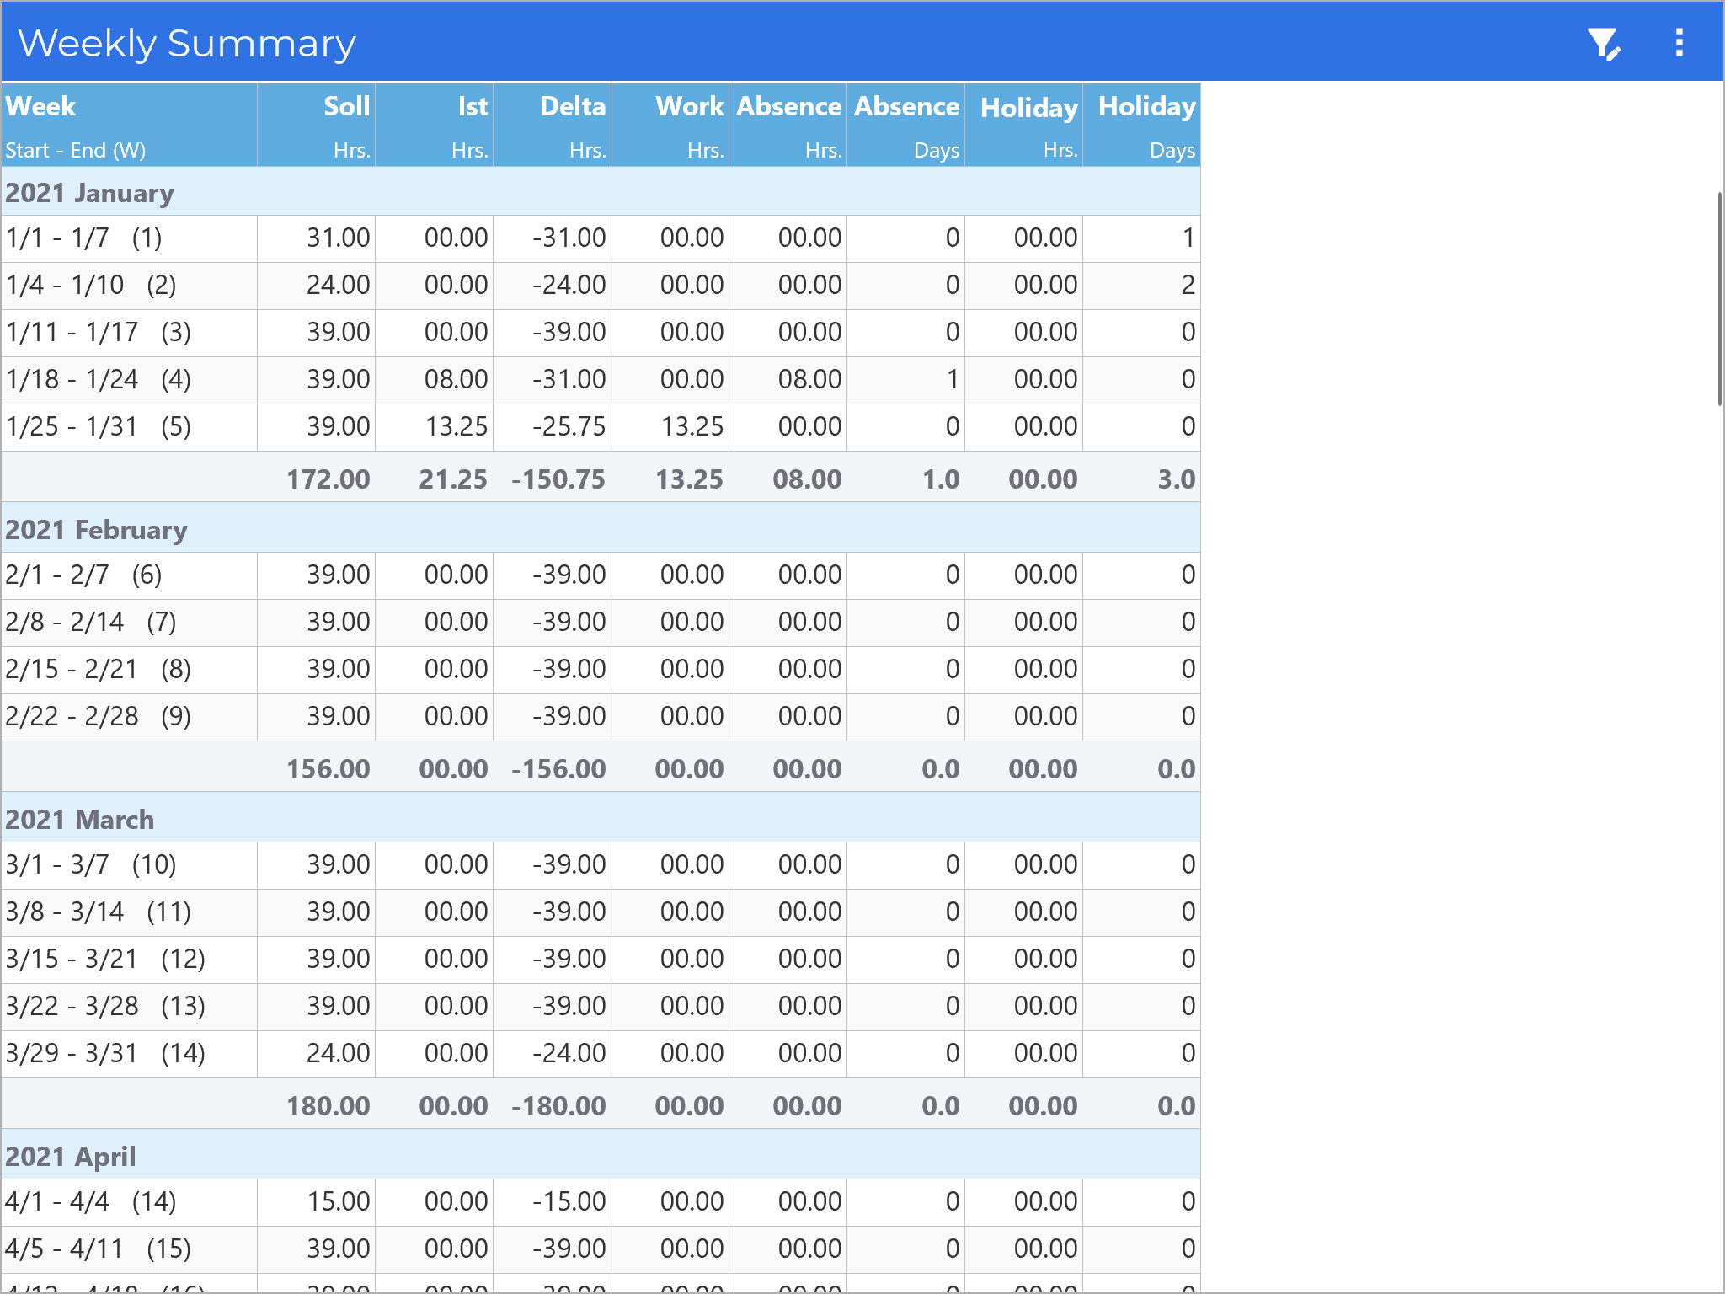Collapse the 2021 February group header

96,530
